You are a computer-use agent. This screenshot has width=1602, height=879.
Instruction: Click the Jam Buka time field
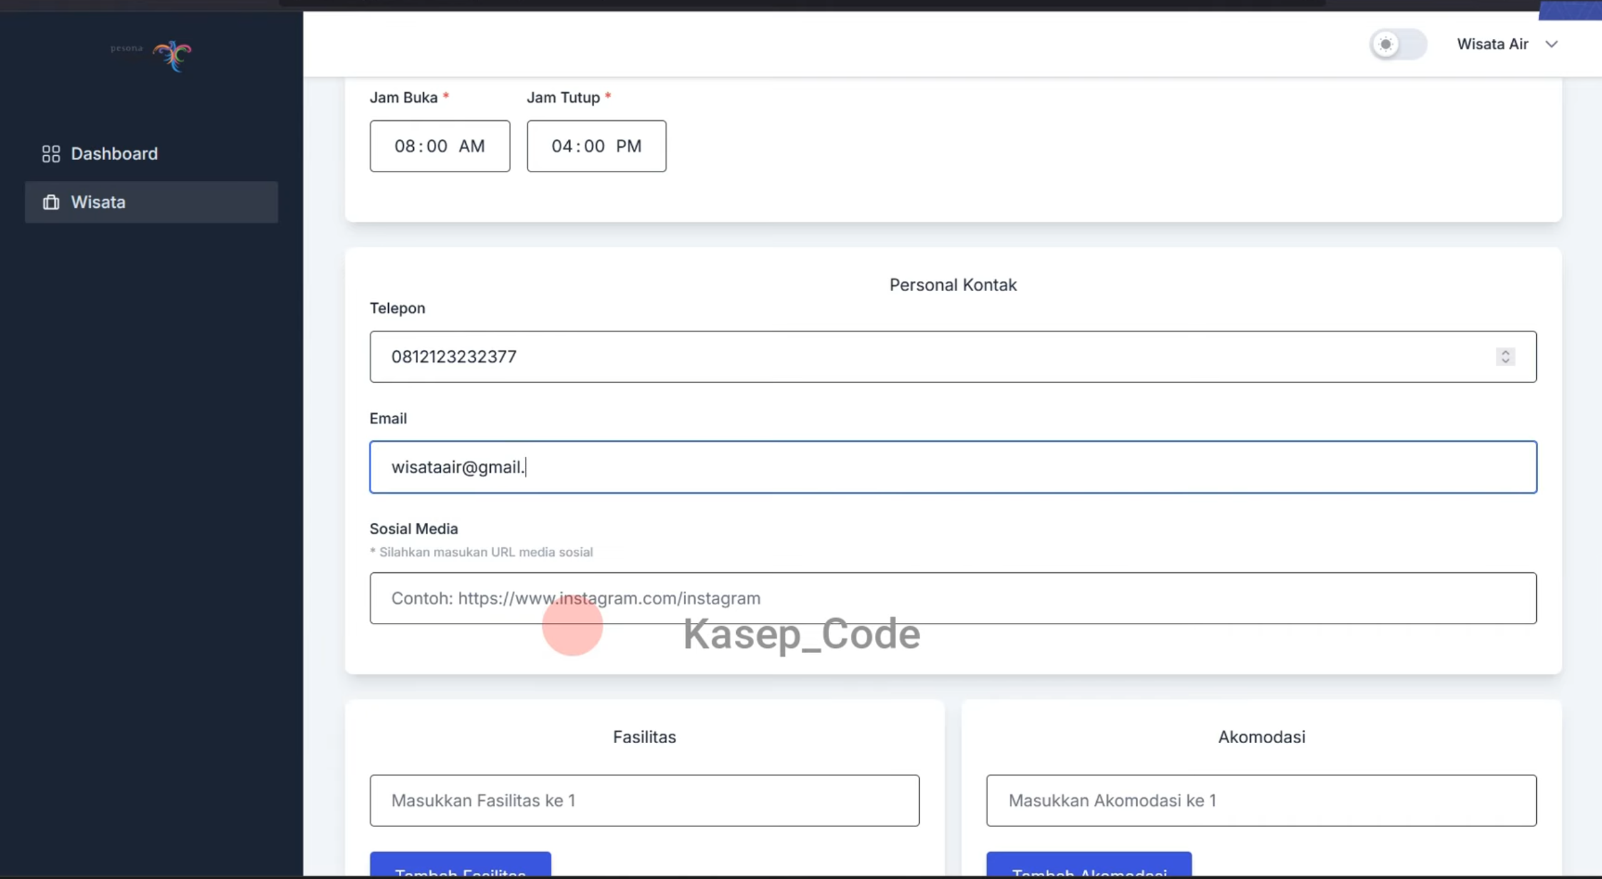tap(439, 146)
